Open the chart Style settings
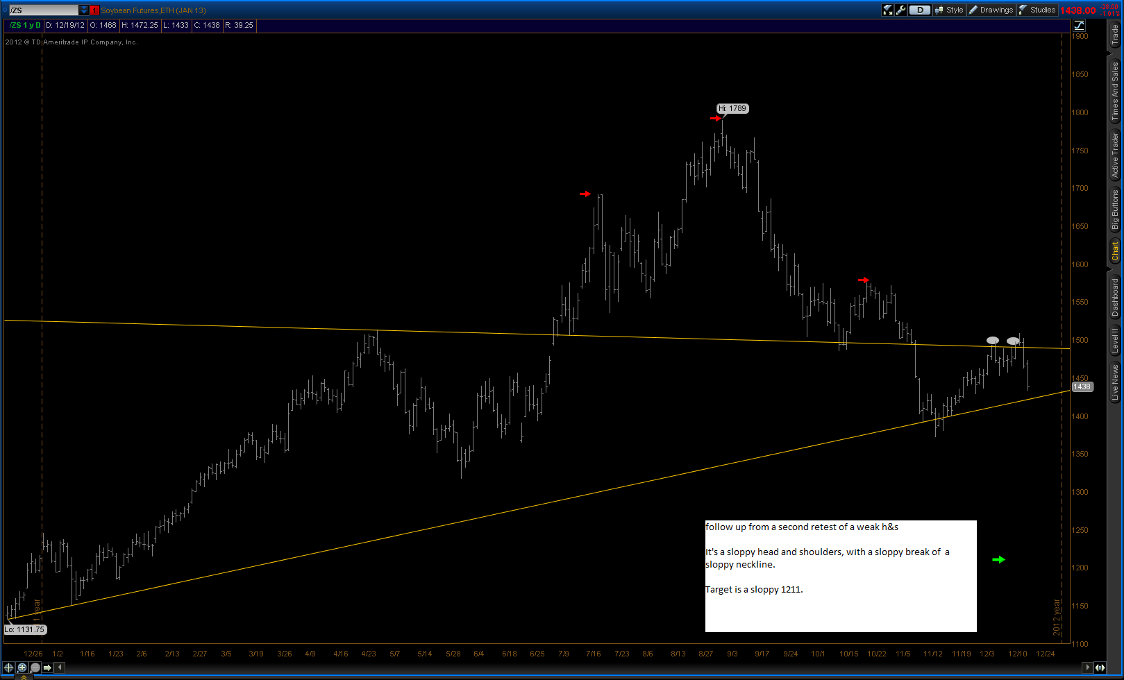Screen dimensions: 1124x680 [x=950, y=10]
